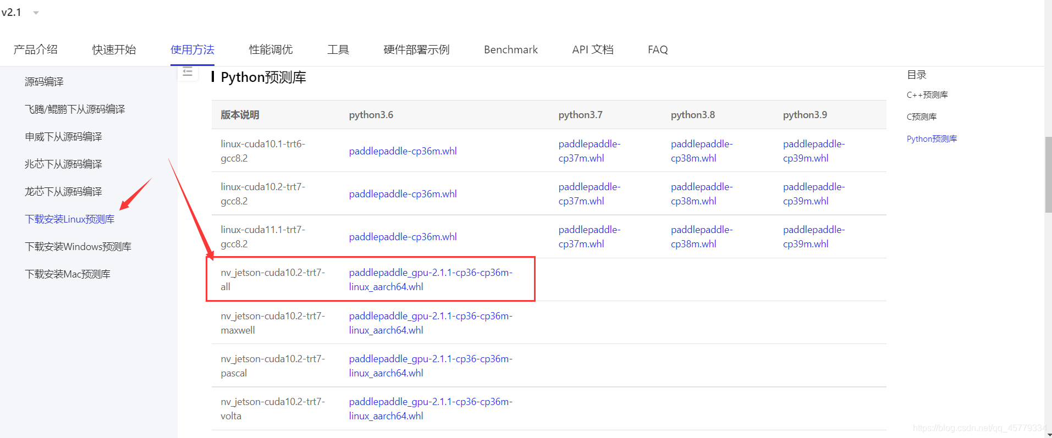The width and height of the screenshot is (1052, 438).
Task: Select 龙芯下从源码编译 in the sidebar
Action: point(63,192)
